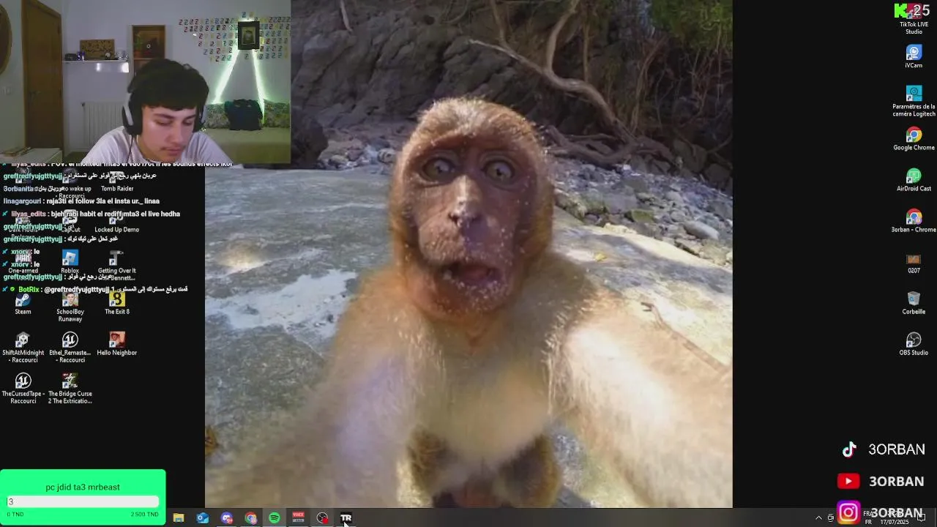Open the TR app in the taskbar
Screen dimensions: 937x527
pos(346,517)
